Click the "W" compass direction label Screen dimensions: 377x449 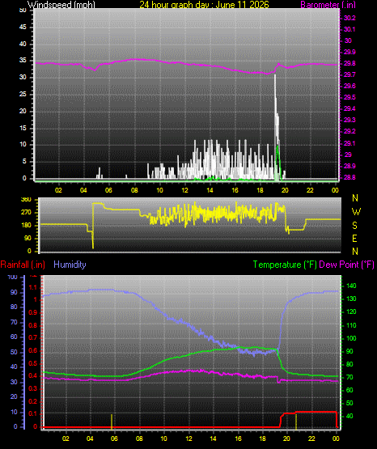coord(356,212)
